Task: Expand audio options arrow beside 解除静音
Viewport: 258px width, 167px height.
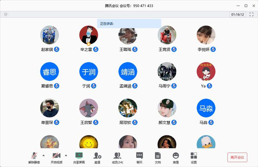Action: [44, 155]
